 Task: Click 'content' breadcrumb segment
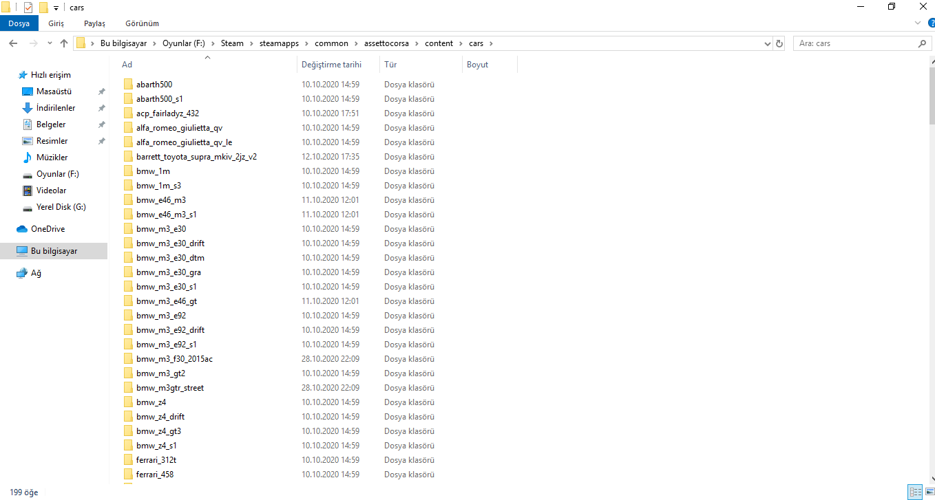439,43
